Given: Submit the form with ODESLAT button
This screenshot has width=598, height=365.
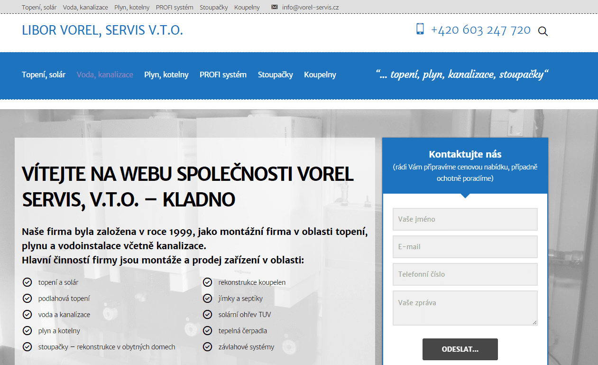Looking at the screenshot, I should [x=460, y=349].
